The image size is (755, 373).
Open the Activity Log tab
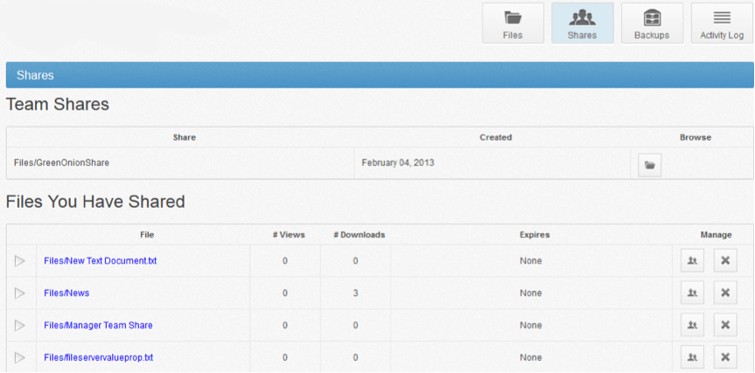point(722,23)
